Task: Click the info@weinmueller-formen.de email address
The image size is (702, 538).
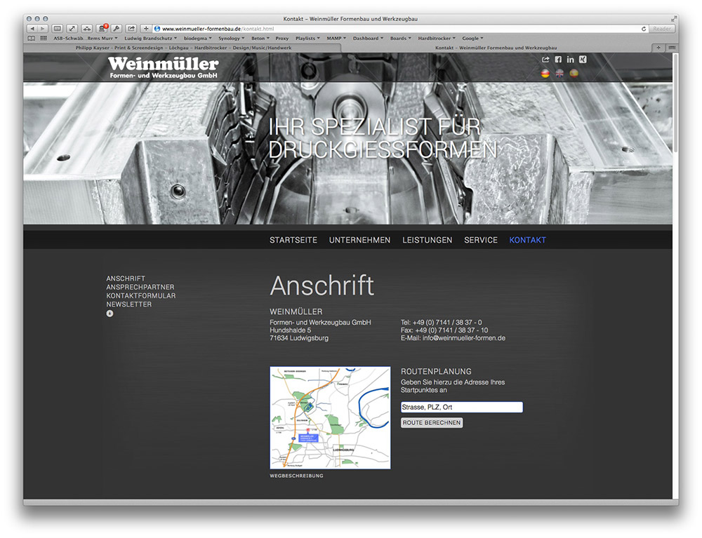Action: tap(464, 338)
